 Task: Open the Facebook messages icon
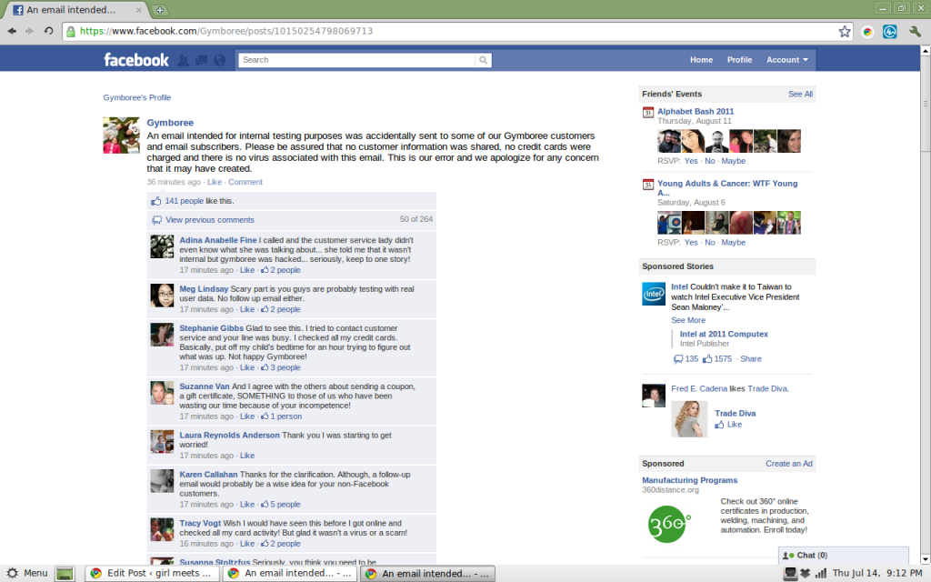[x=202, y=60]
